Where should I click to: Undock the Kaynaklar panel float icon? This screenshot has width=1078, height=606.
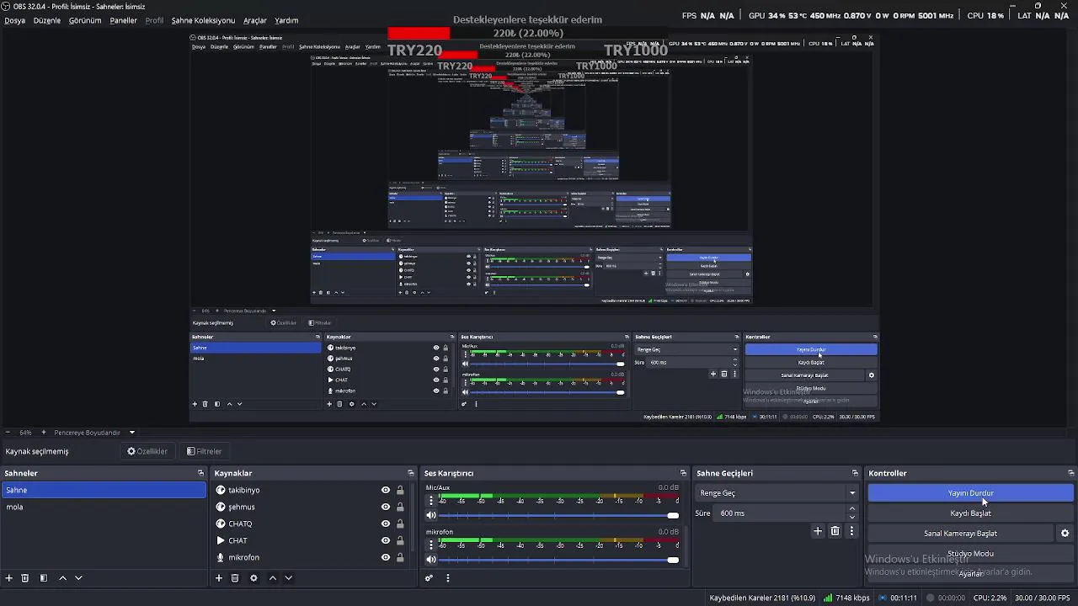point(411,473)
